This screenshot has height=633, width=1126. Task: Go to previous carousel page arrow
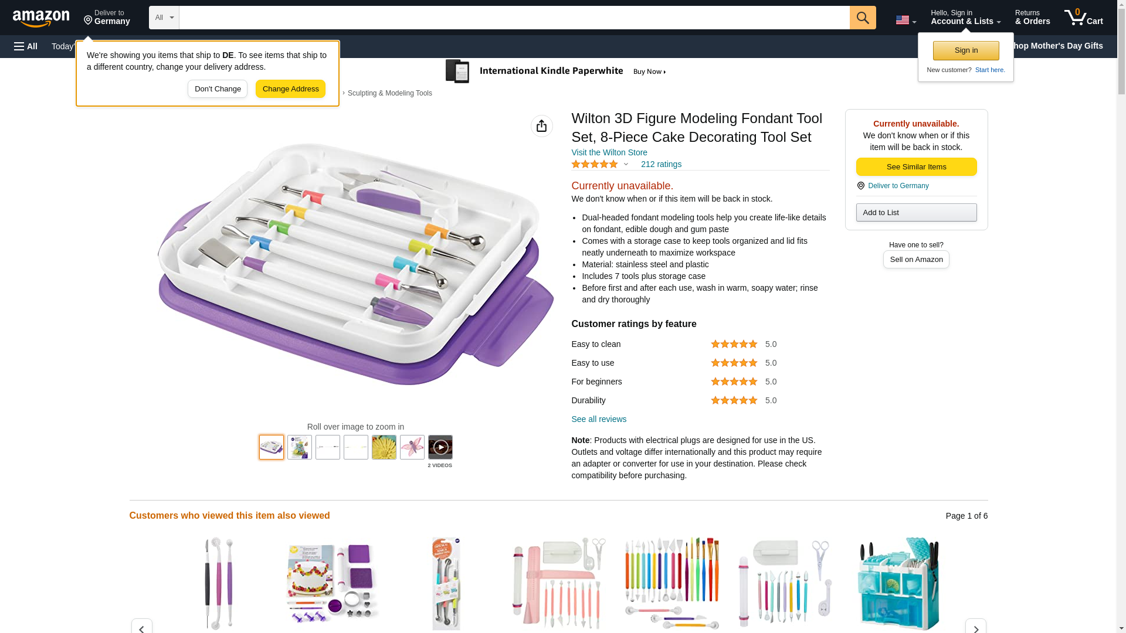(141, 627)
